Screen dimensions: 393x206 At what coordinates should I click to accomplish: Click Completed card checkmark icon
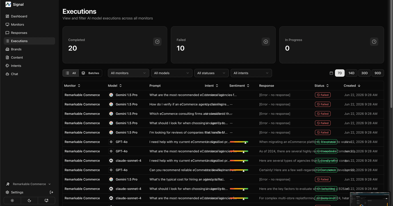(x=157, y=42)
